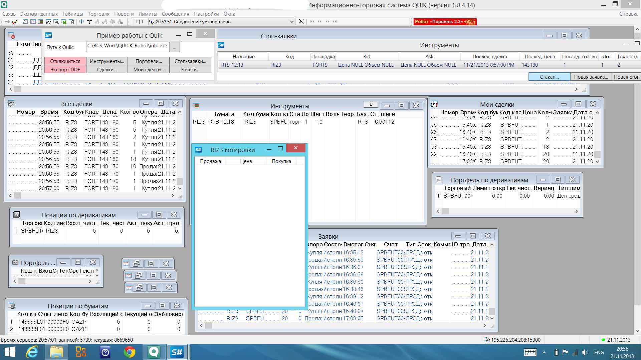Click the handshake trades table toolbar icon
The height and width of the screenshot is (360, 641).
coord(48,22)
